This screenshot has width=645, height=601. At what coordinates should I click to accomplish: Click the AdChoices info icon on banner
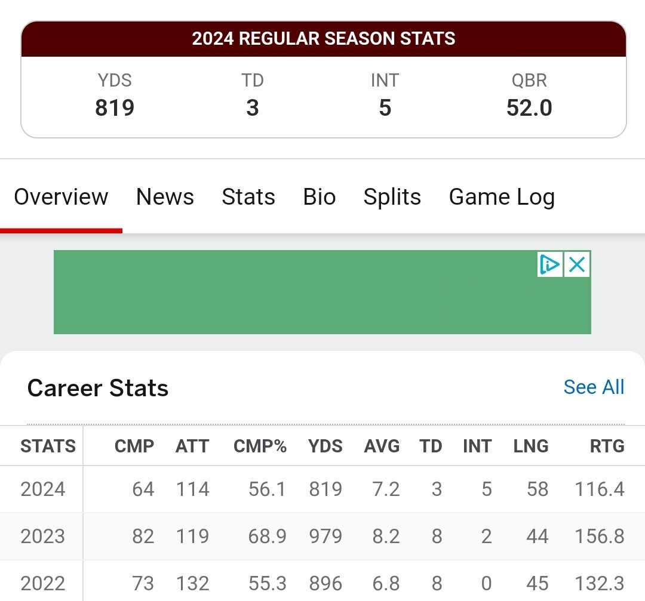550,264
